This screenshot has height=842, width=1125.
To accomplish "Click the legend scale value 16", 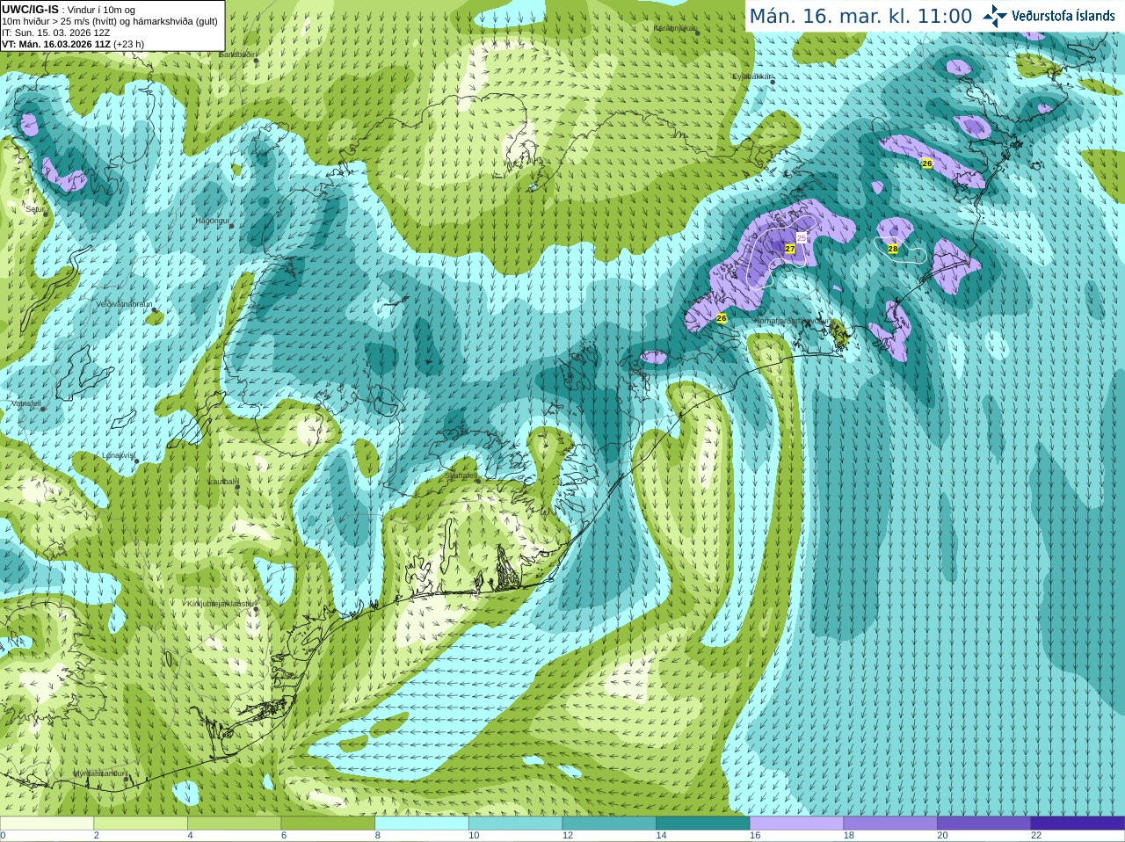I will [755, 836].
